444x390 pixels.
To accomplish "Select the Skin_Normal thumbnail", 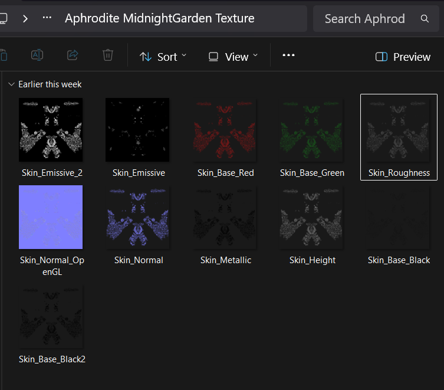I will [x=137, y=217].
